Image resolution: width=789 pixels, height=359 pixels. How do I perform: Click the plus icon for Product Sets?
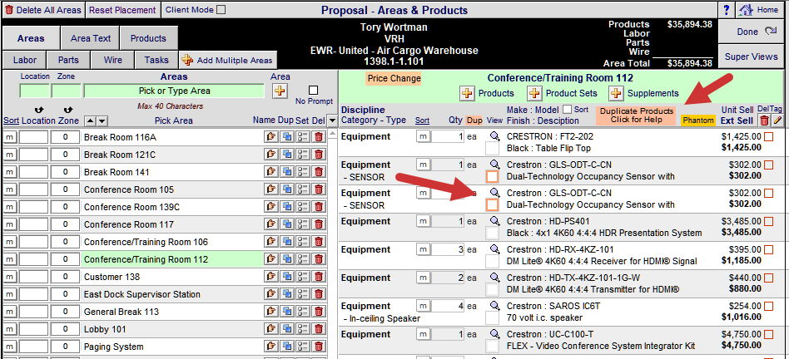pyautogui.click(x=534, y=93)
